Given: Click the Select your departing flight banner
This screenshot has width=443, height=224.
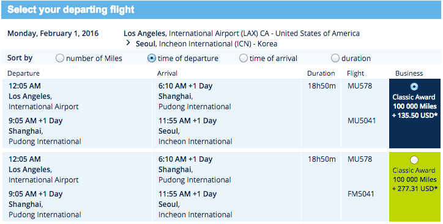Looking at the screenshot, I should click(x=221, y=10).
